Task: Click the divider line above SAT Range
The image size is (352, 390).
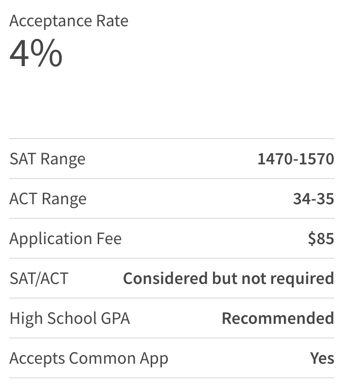Action: point(172,139)
